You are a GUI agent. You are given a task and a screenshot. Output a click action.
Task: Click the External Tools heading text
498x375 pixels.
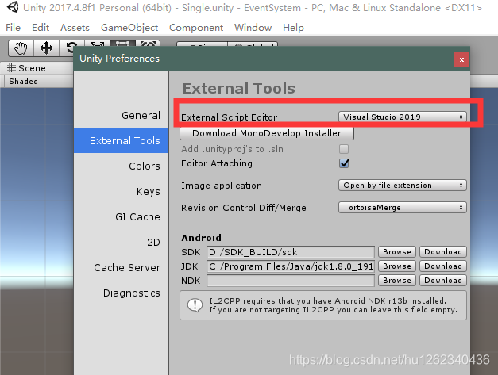tap(239, 88)
